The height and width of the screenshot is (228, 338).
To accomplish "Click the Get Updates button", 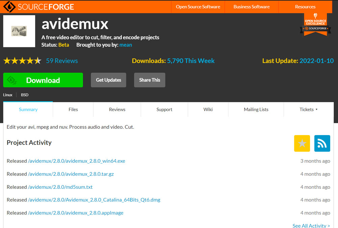I will [x=108, y=80].
